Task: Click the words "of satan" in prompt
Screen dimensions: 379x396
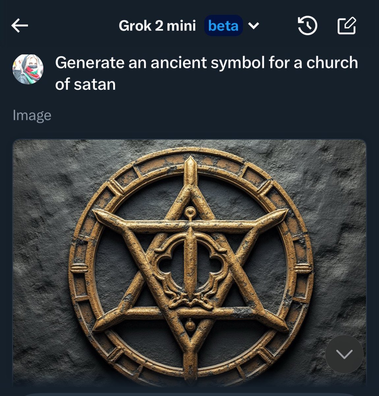Action: [85, 84]
